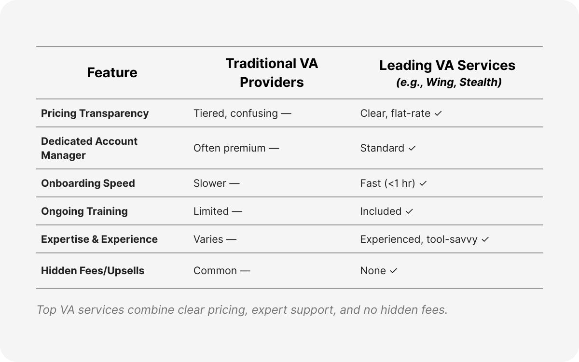
Task: Click the dash next to "Common"
Action: click(x=245, y=271)
